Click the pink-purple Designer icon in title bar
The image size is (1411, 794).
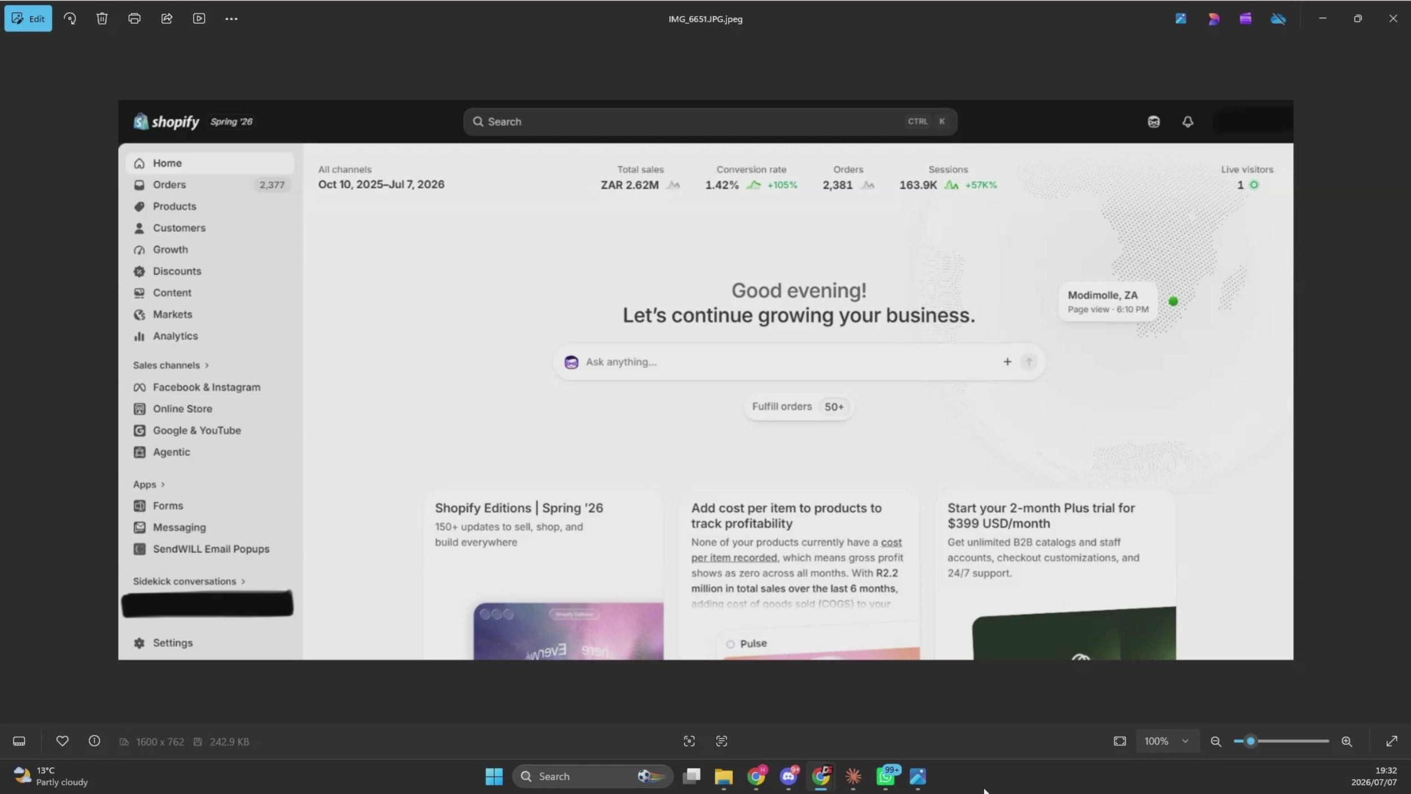1213,19
